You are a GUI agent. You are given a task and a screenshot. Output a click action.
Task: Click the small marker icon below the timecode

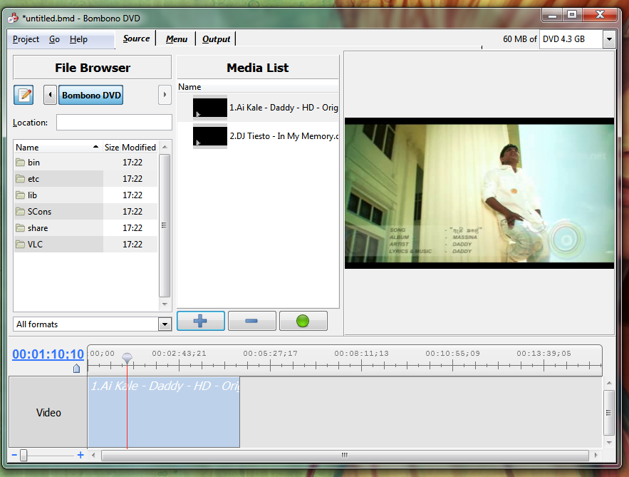click(x=77, y=368)
